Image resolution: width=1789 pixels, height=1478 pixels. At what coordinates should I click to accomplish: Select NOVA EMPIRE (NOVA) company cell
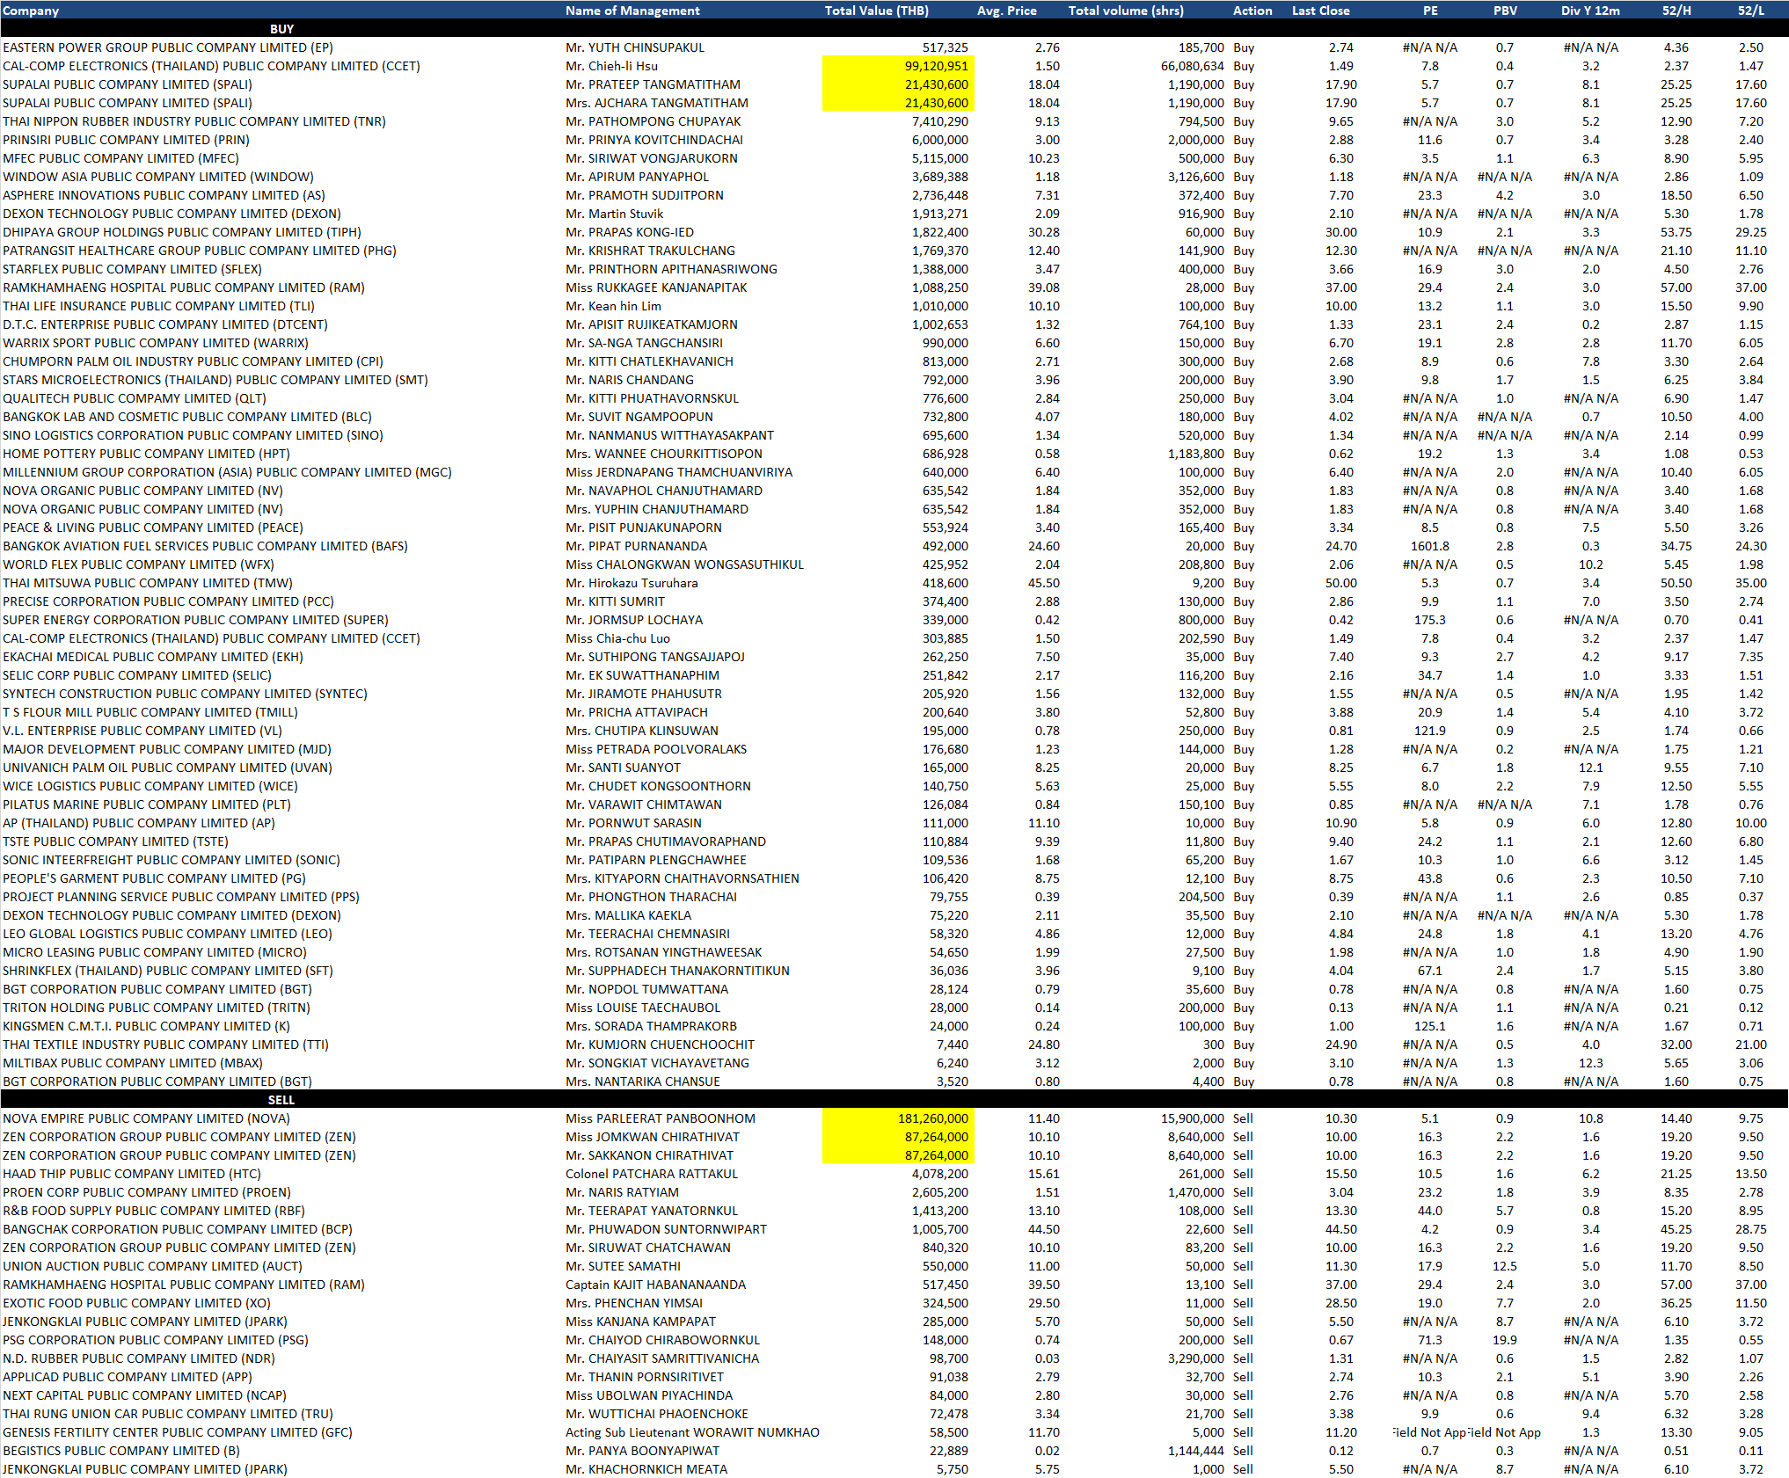[146, 1118]
